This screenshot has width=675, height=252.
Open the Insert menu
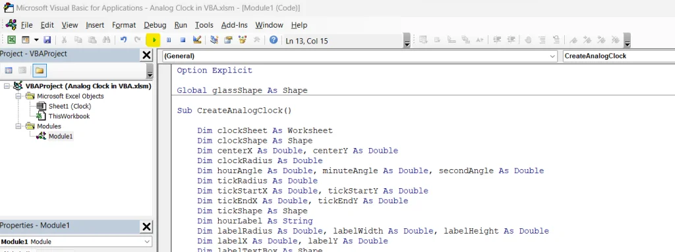pos(95,25)
